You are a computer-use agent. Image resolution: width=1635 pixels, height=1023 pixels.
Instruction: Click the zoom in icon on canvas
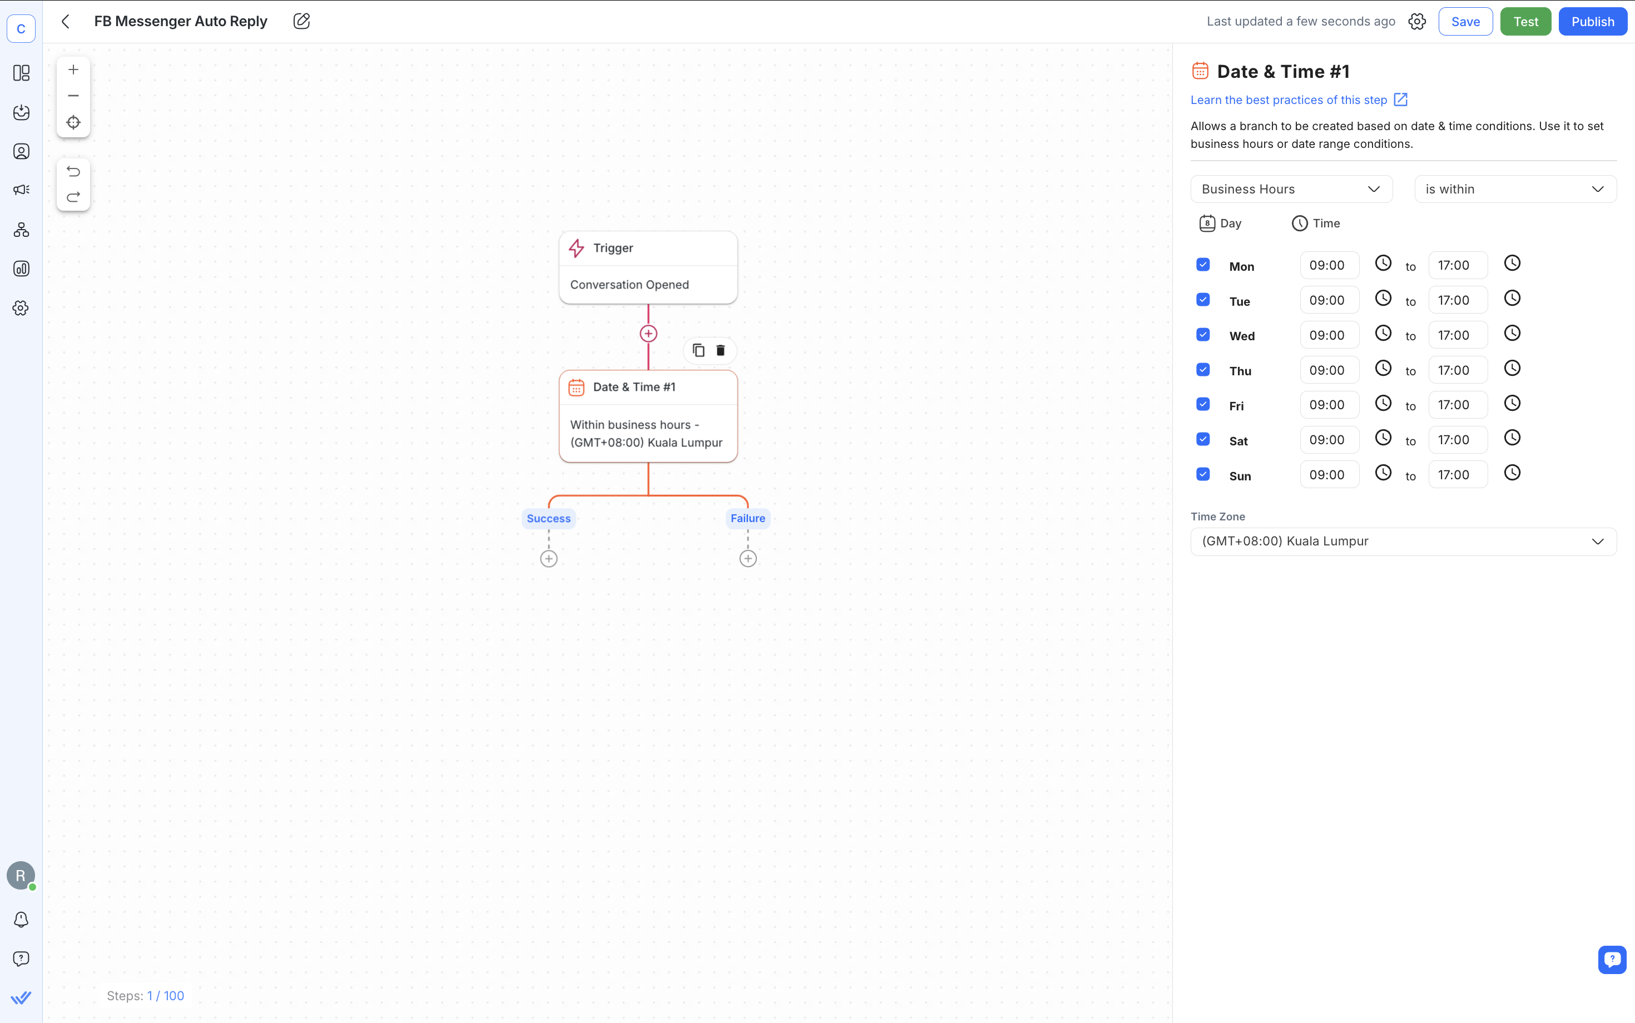coord(73,69)
